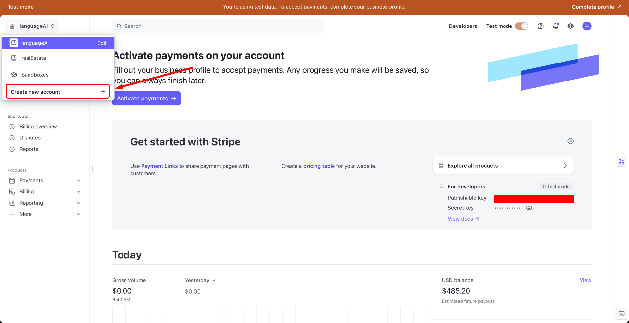Reveal the Secret key with eye icon
The width and height of the screenshot is (629, 323).
[529, 208]
